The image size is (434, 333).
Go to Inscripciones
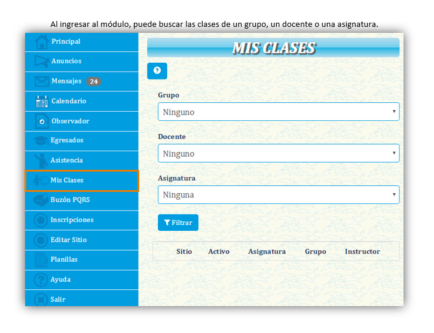coord(82,221)
